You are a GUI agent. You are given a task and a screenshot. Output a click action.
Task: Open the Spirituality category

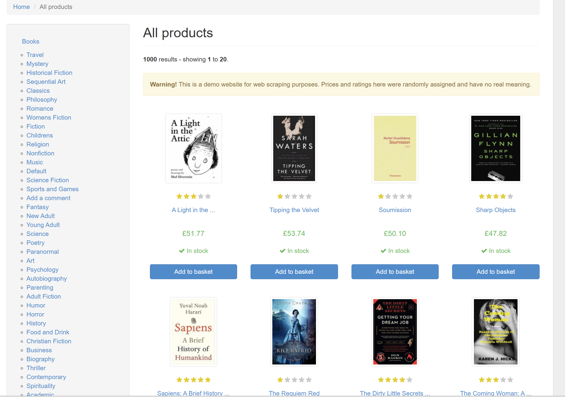pos(41,386)
